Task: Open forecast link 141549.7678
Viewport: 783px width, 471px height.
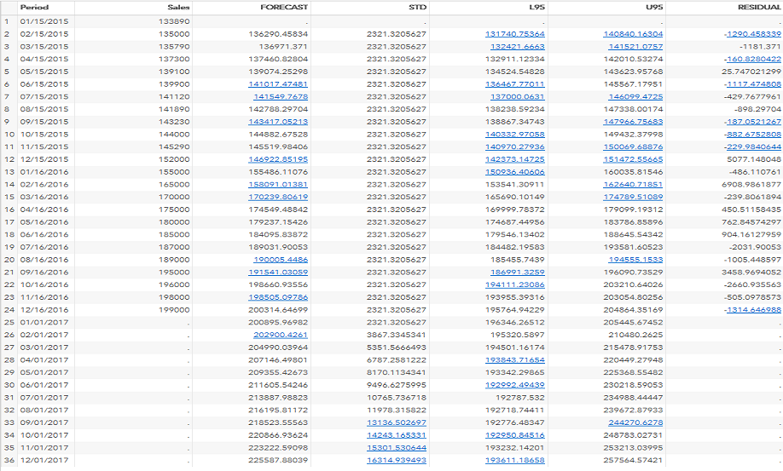Action: point(281,97)
